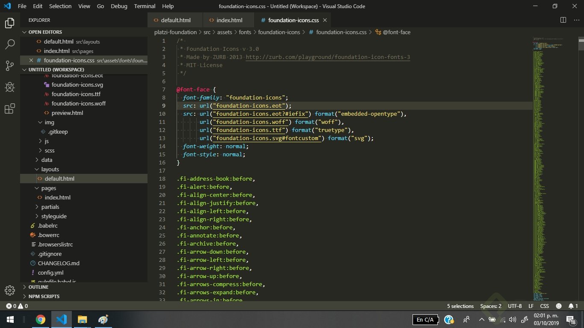Open the zurb.com playground link in comment

tap(327, 57)
